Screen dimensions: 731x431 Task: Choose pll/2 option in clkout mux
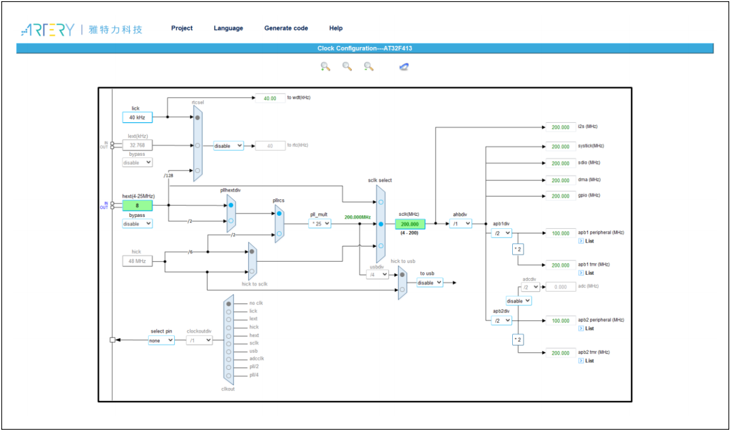(x=229, y=367)
